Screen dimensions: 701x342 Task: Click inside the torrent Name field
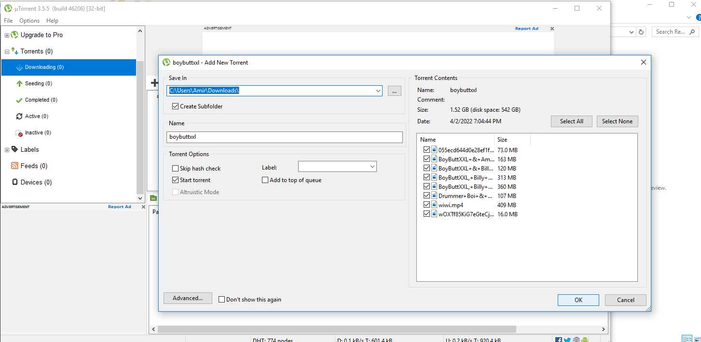(284, 137)
